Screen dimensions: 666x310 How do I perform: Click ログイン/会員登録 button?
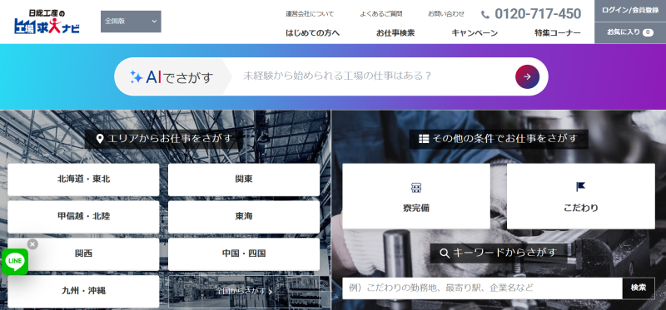point(630,11)
